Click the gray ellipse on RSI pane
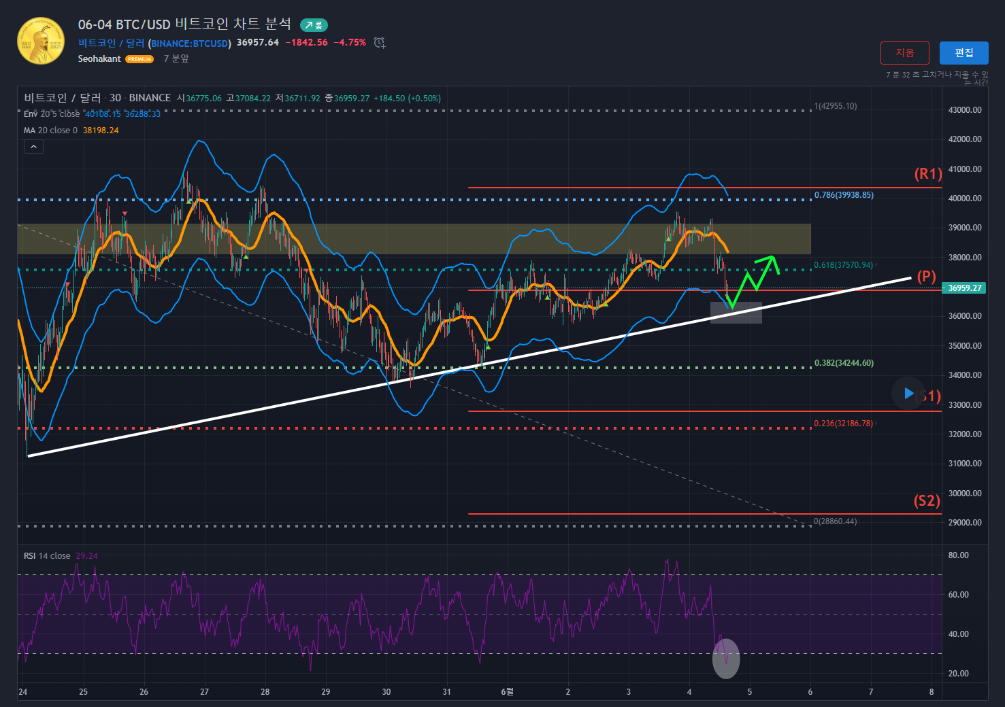Image resolution: width=1005 pixels, height=707 pixels. (x=726, y=658)
